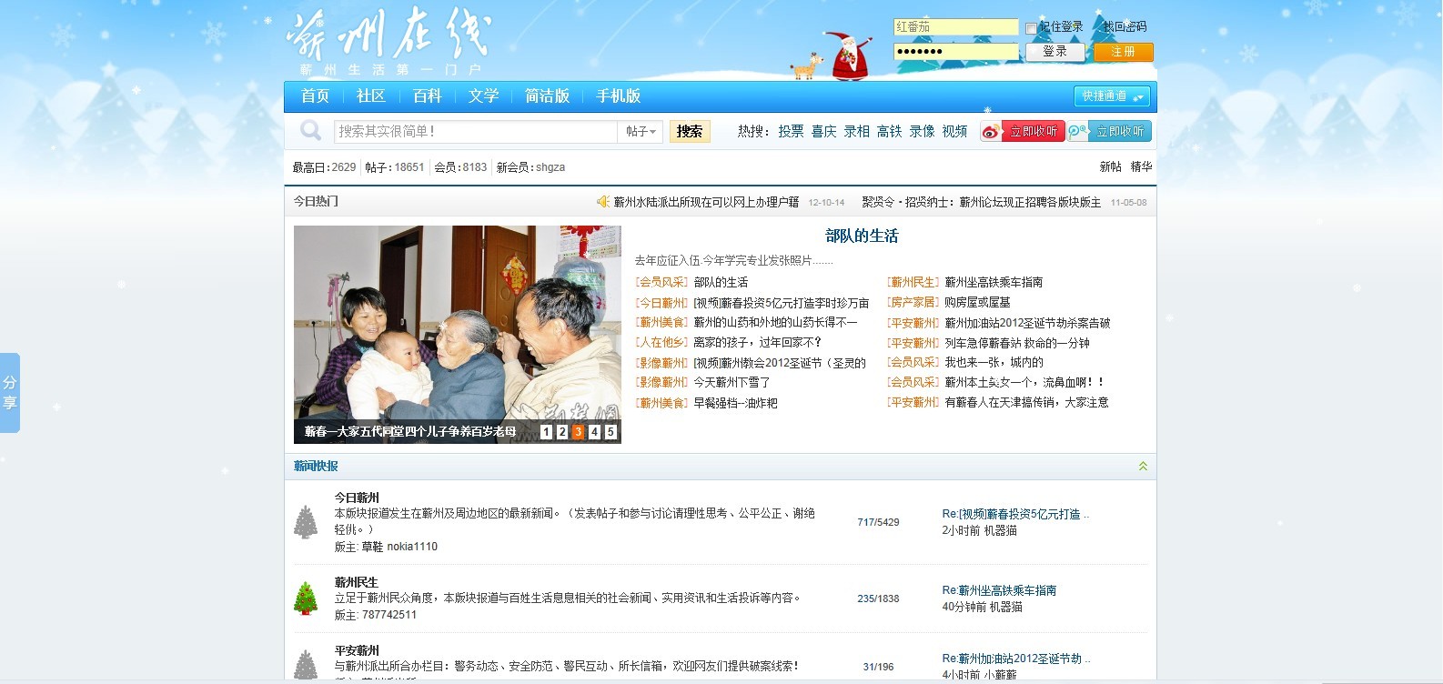Show slide 1 of the photo slideshow
Viewport: 1443px width, 684px height.
coord(546,432)
